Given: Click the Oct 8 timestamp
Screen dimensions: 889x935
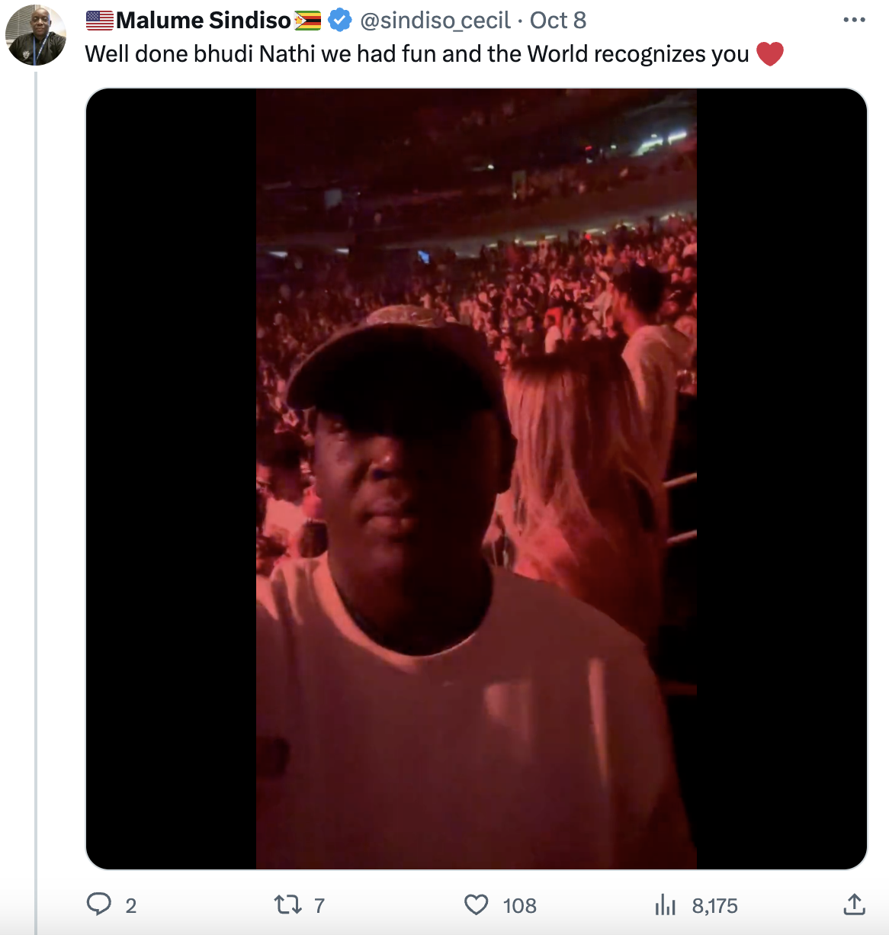Looking at the screenshot, I should [558, 21].
